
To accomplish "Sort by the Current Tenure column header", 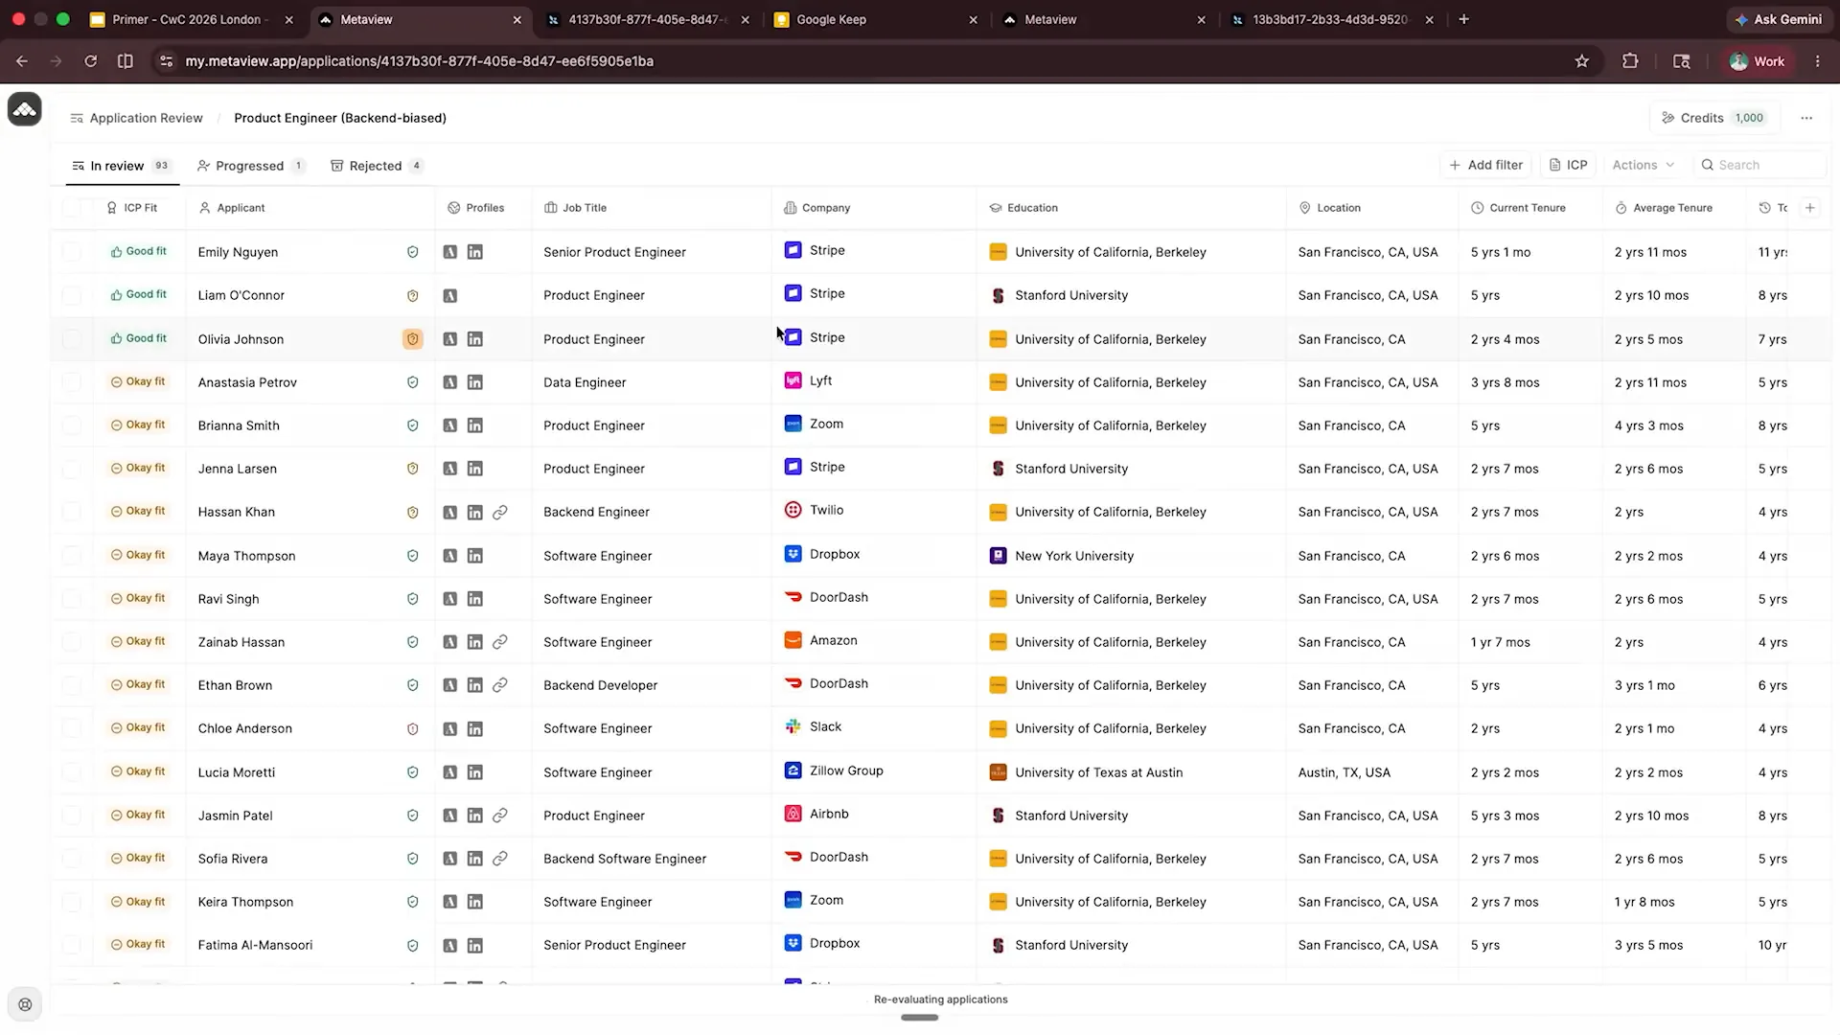I will click(1527, 208).
